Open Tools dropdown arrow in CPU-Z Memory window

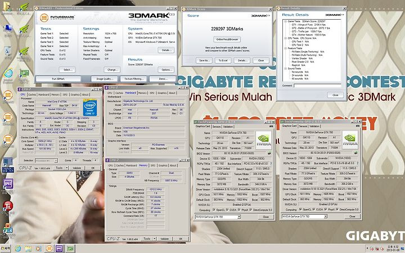click(x=155, y=239)
